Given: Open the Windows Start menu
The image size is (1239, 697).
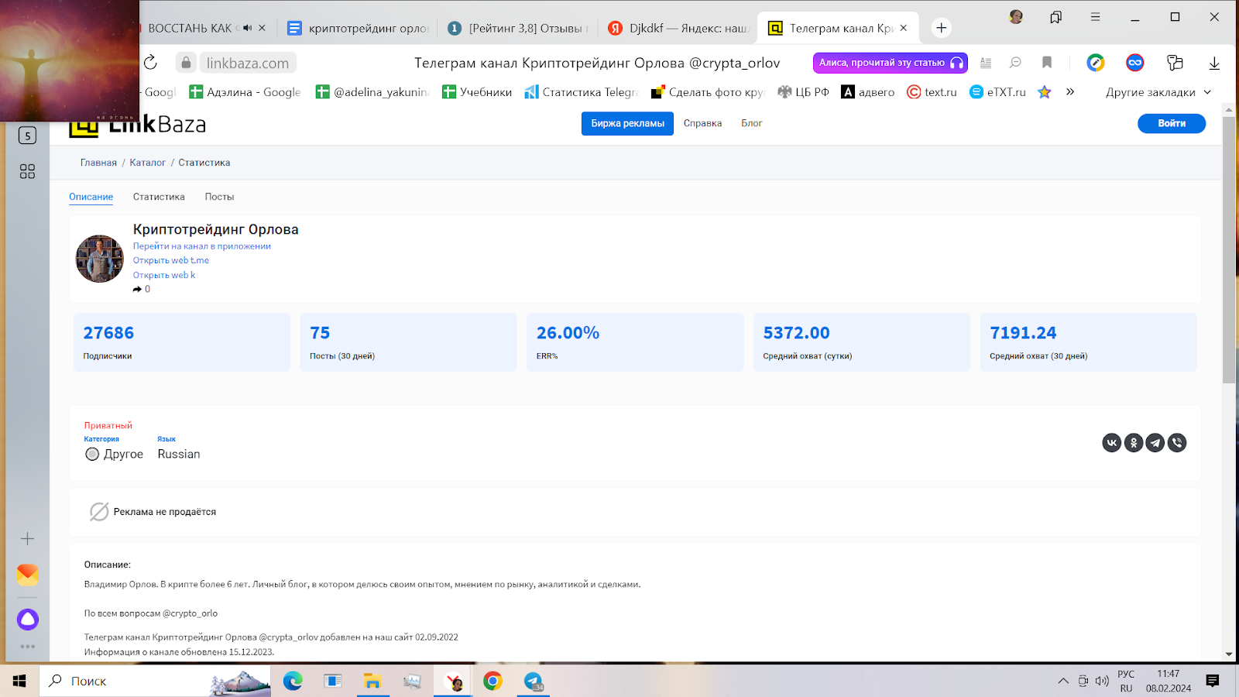Looking at the screenshot, I should pos(19,682).
